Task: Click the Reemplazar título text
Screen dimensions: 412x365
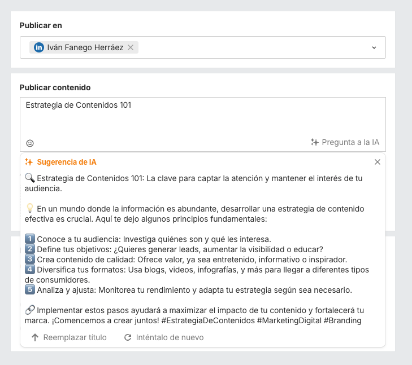Action: point(75,337)
